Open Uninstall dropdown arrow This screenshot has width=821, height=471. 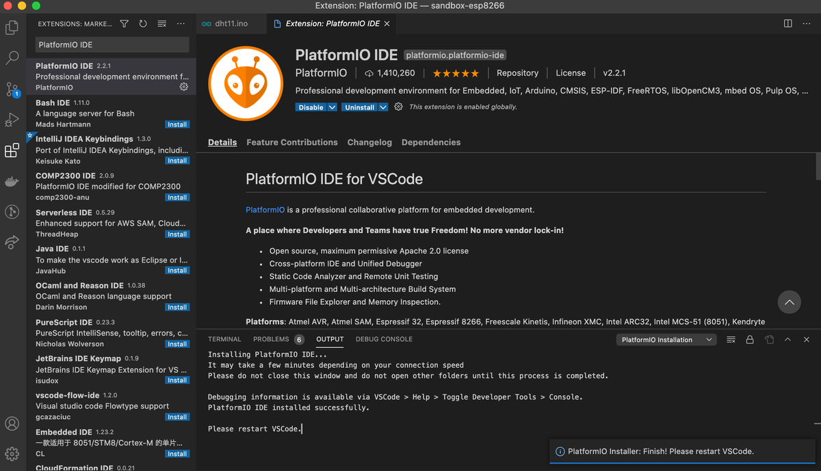[x=383, y=107]
